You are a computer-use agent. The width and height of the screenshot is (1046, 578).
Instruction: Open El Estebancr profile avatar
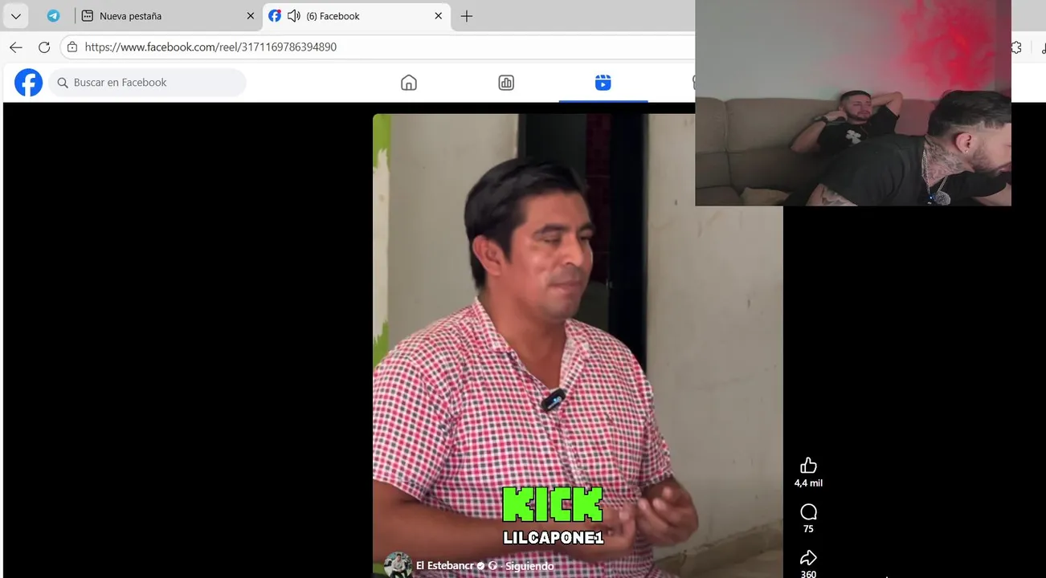tap(398, 565)
